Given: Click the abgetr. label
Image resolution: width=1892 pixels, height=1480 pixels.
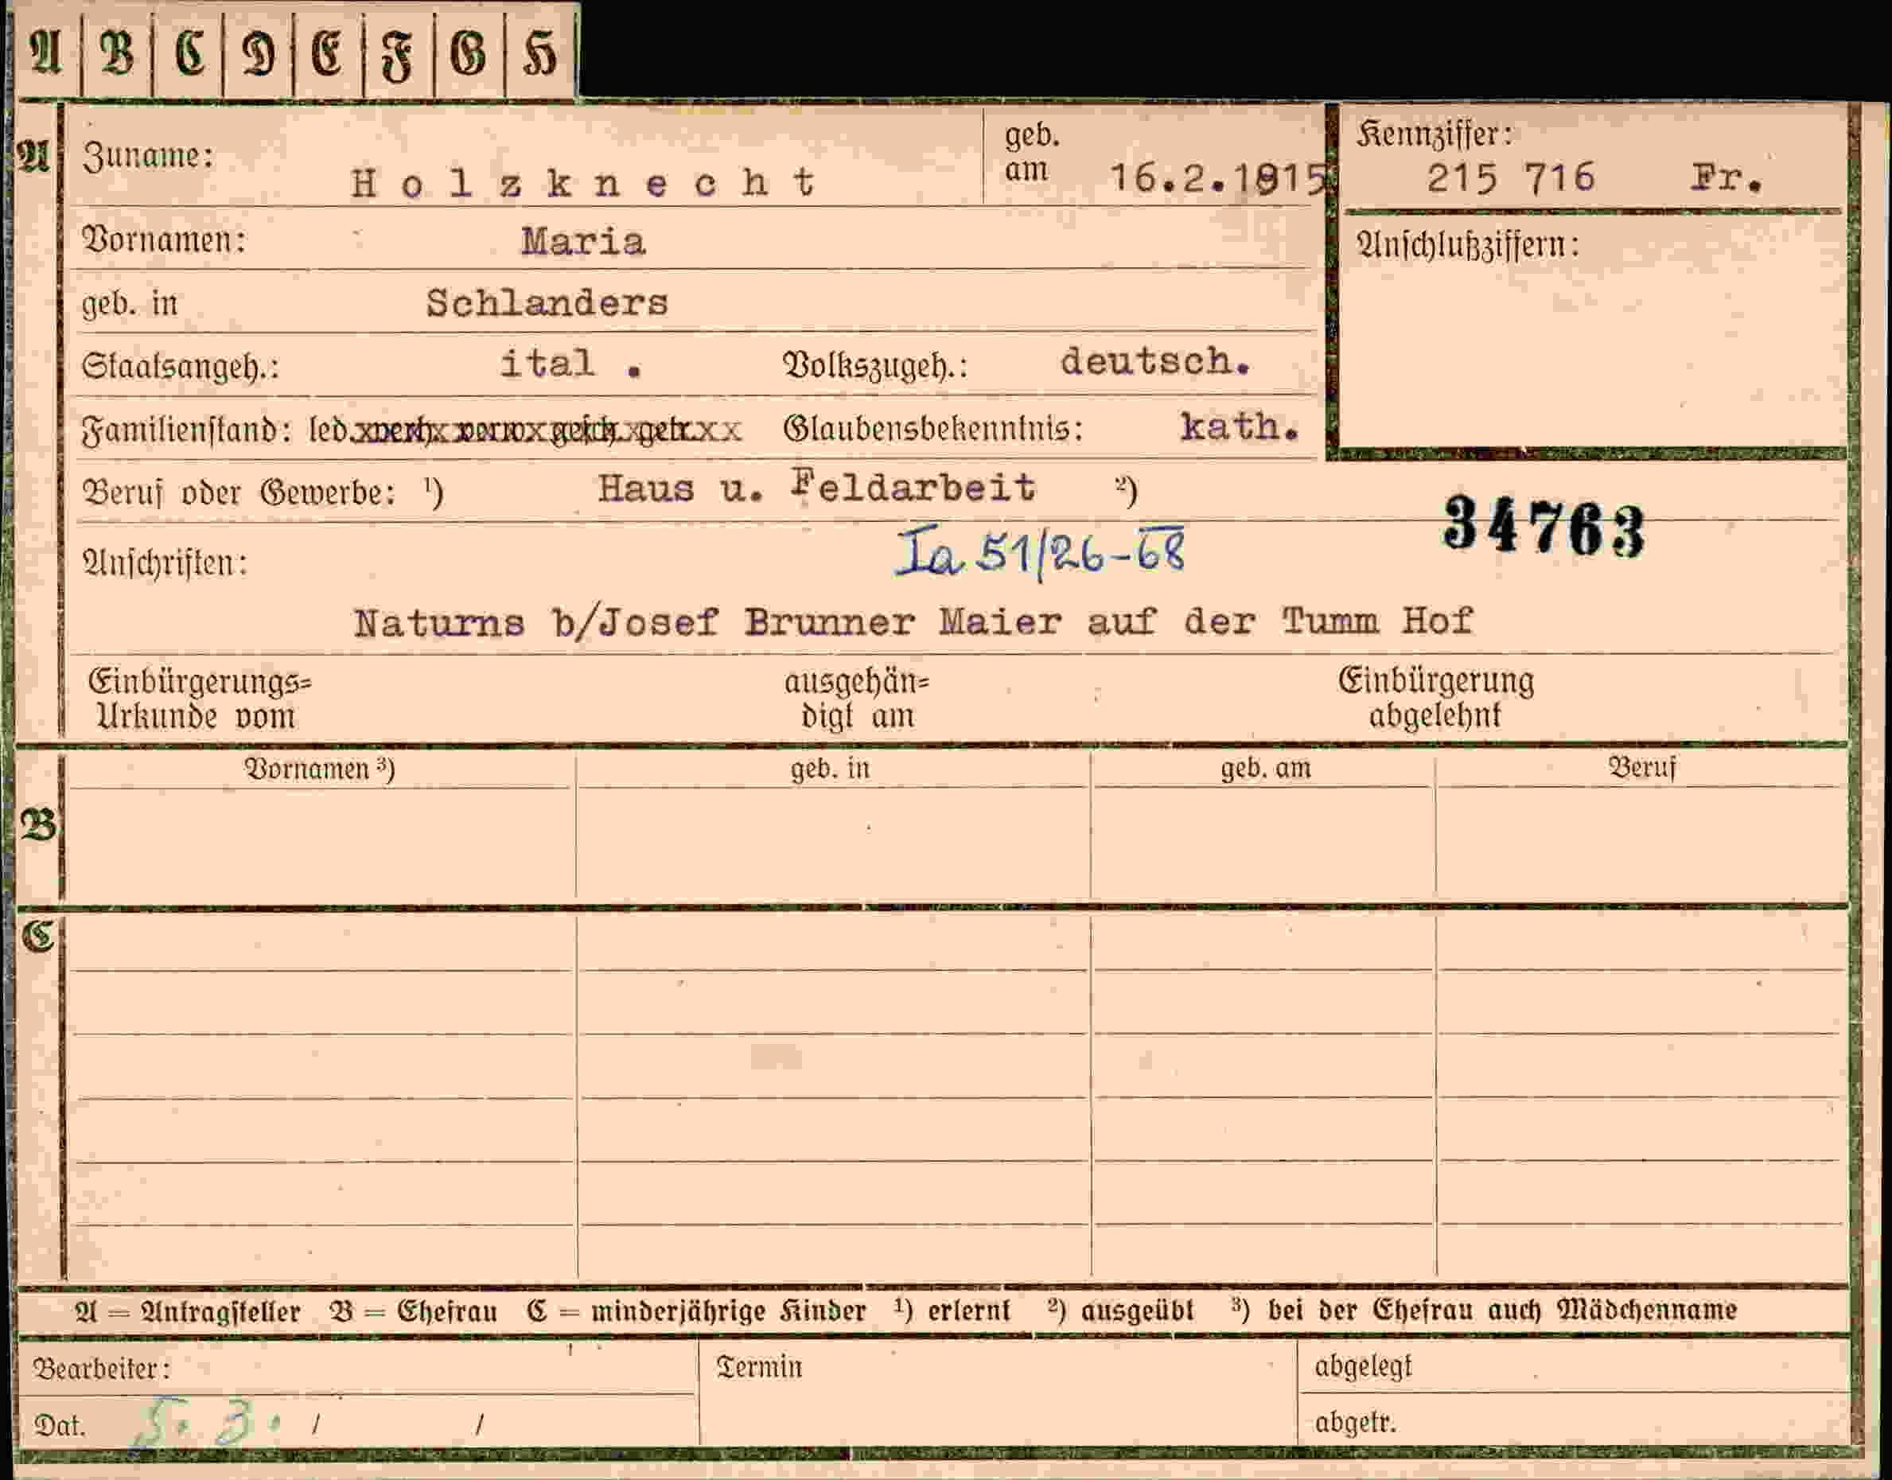Looking at the screenshot, I should [1356, 1422].
